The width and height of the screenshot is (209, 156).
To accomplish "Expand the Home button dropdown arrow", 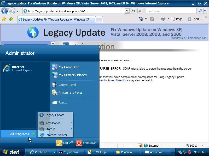I will coord(146,19).
